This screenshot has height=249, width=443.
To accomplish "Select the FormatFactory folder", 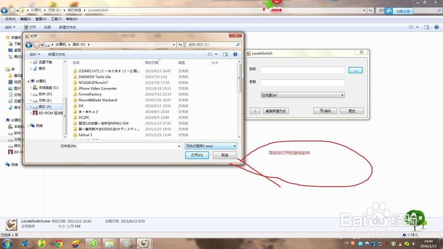I will click(x=90, y=94).
